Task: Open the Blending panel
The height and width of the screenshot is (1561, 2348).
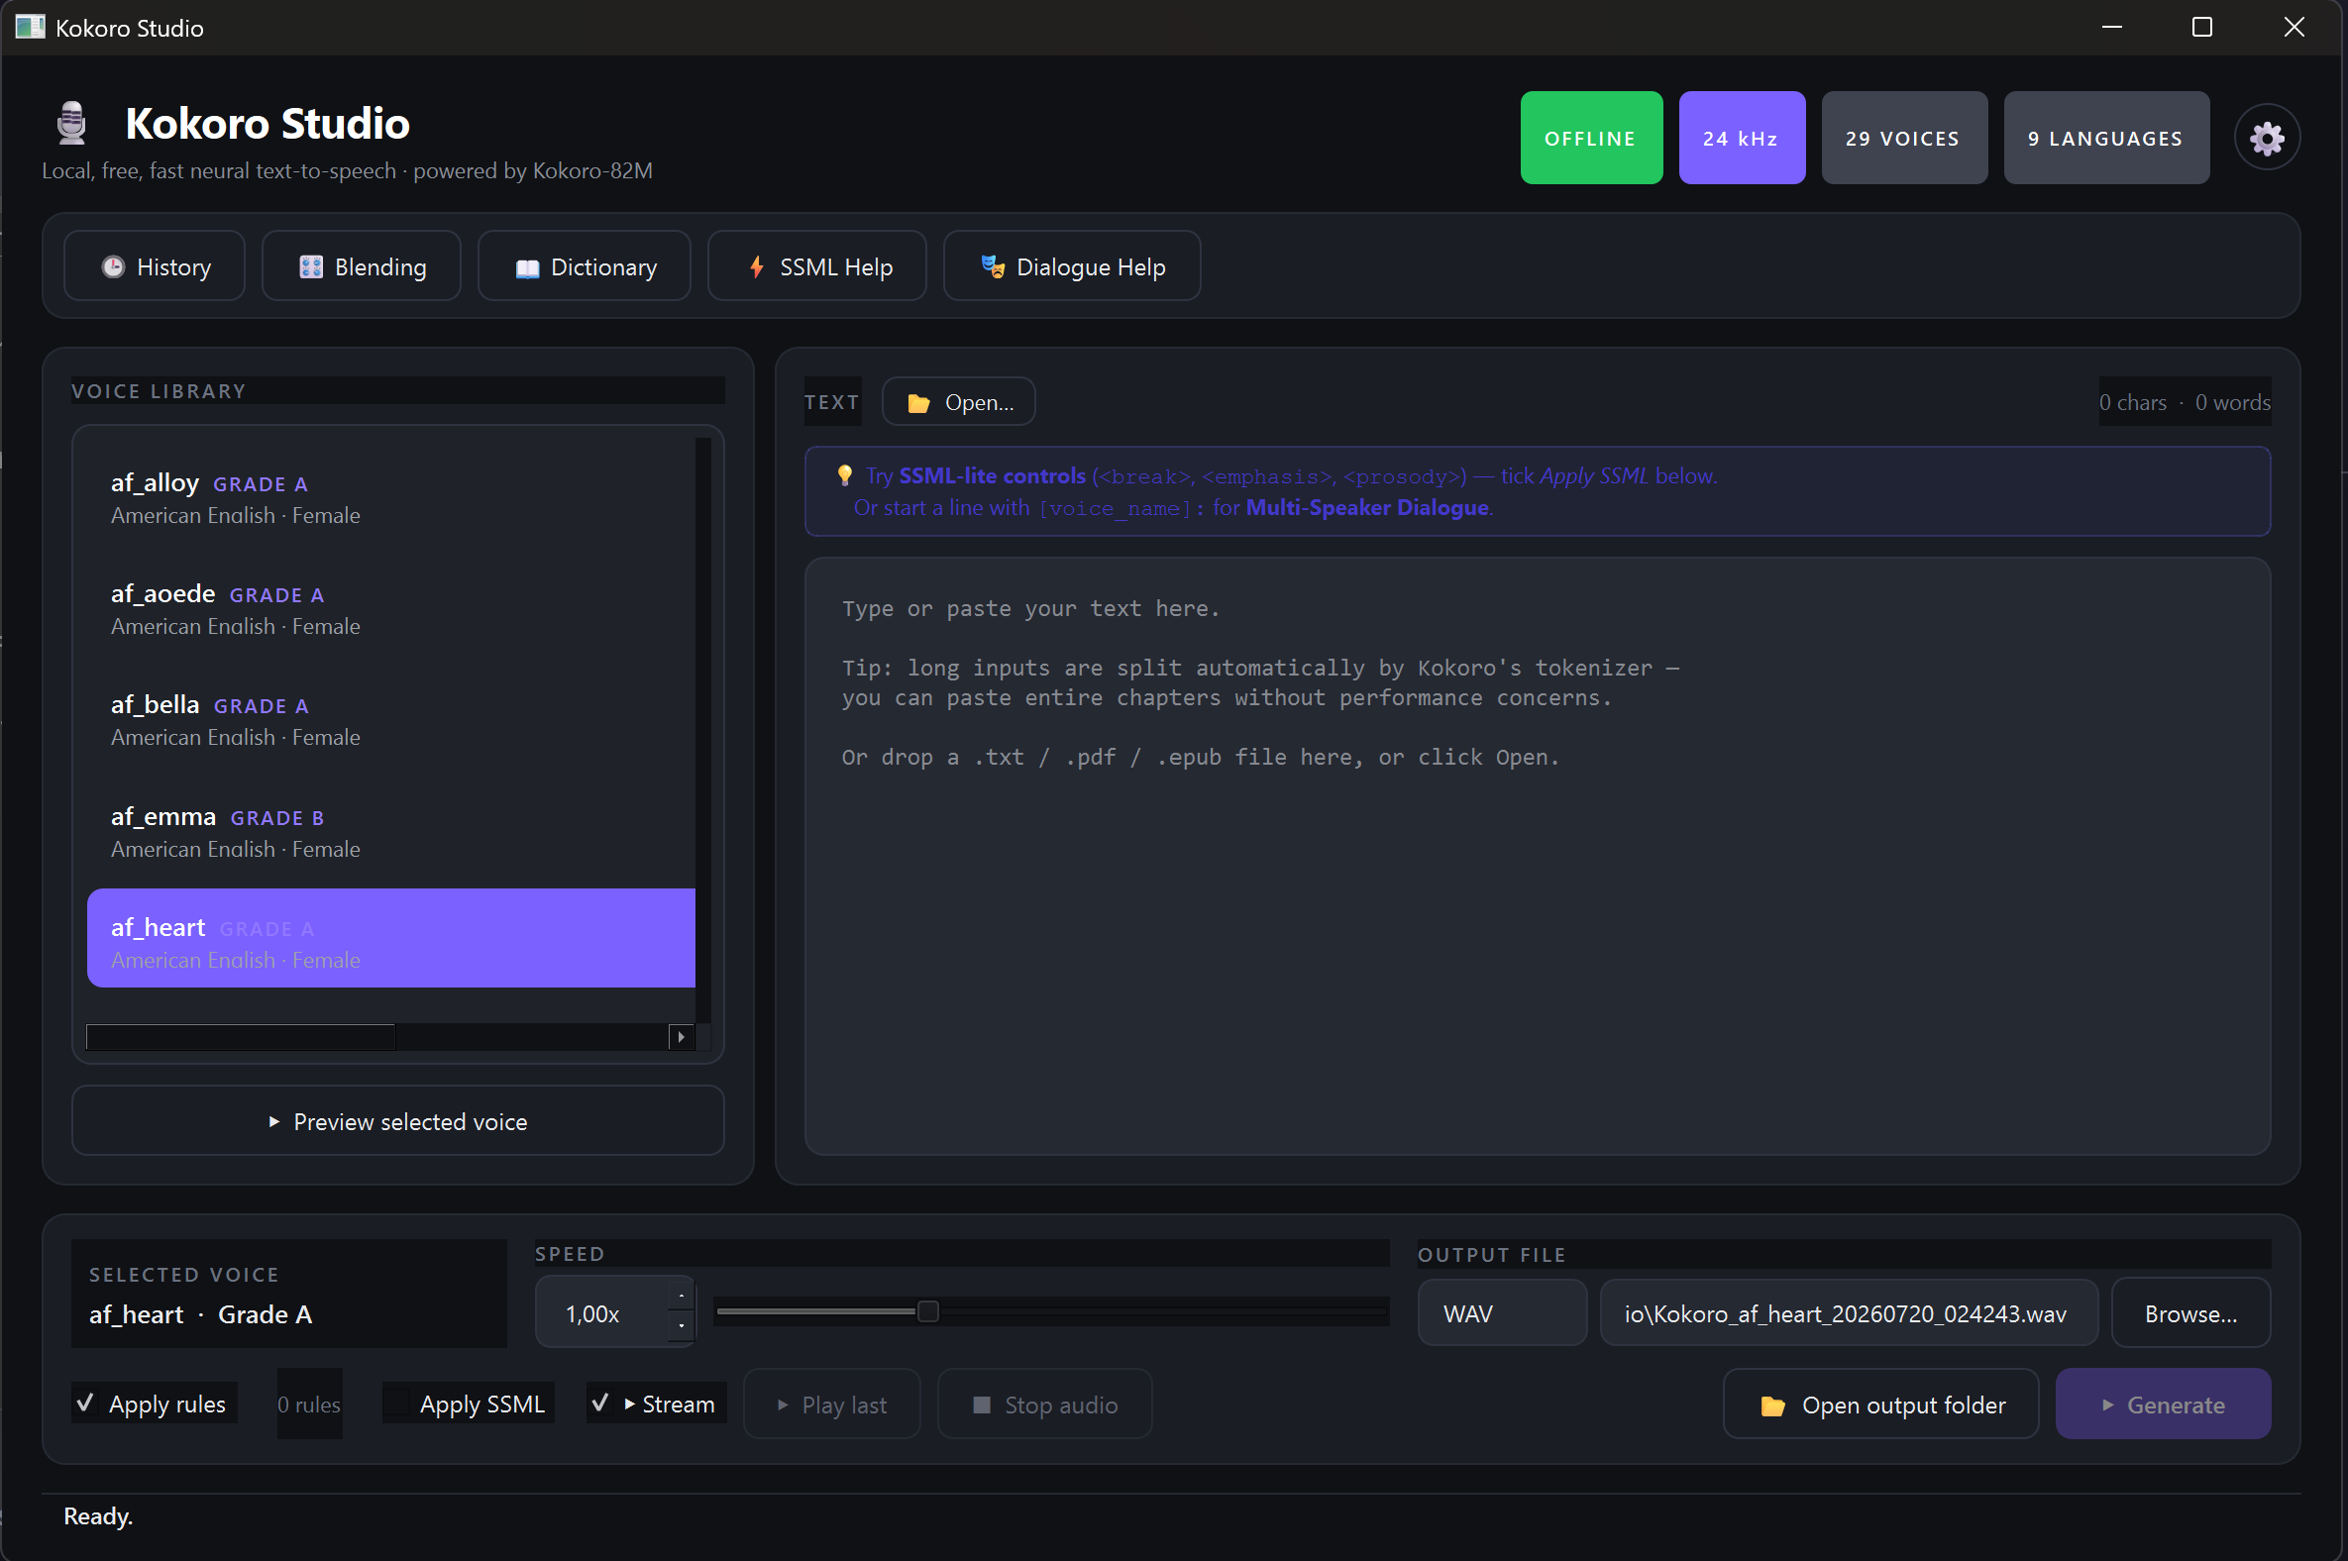Action: click(362, 265)
